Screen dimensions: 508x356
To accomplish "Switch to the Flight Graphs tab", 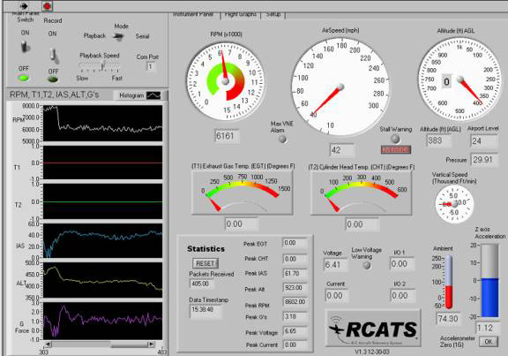I will (x=241, y=15).
